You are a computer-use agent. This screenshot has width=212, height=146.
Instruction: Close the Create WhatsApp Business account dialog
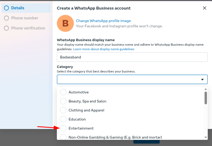tap(205, 8)
